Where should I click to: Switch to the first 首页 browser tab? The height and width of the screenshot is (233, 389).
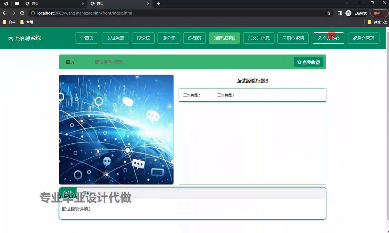point(55,4)
